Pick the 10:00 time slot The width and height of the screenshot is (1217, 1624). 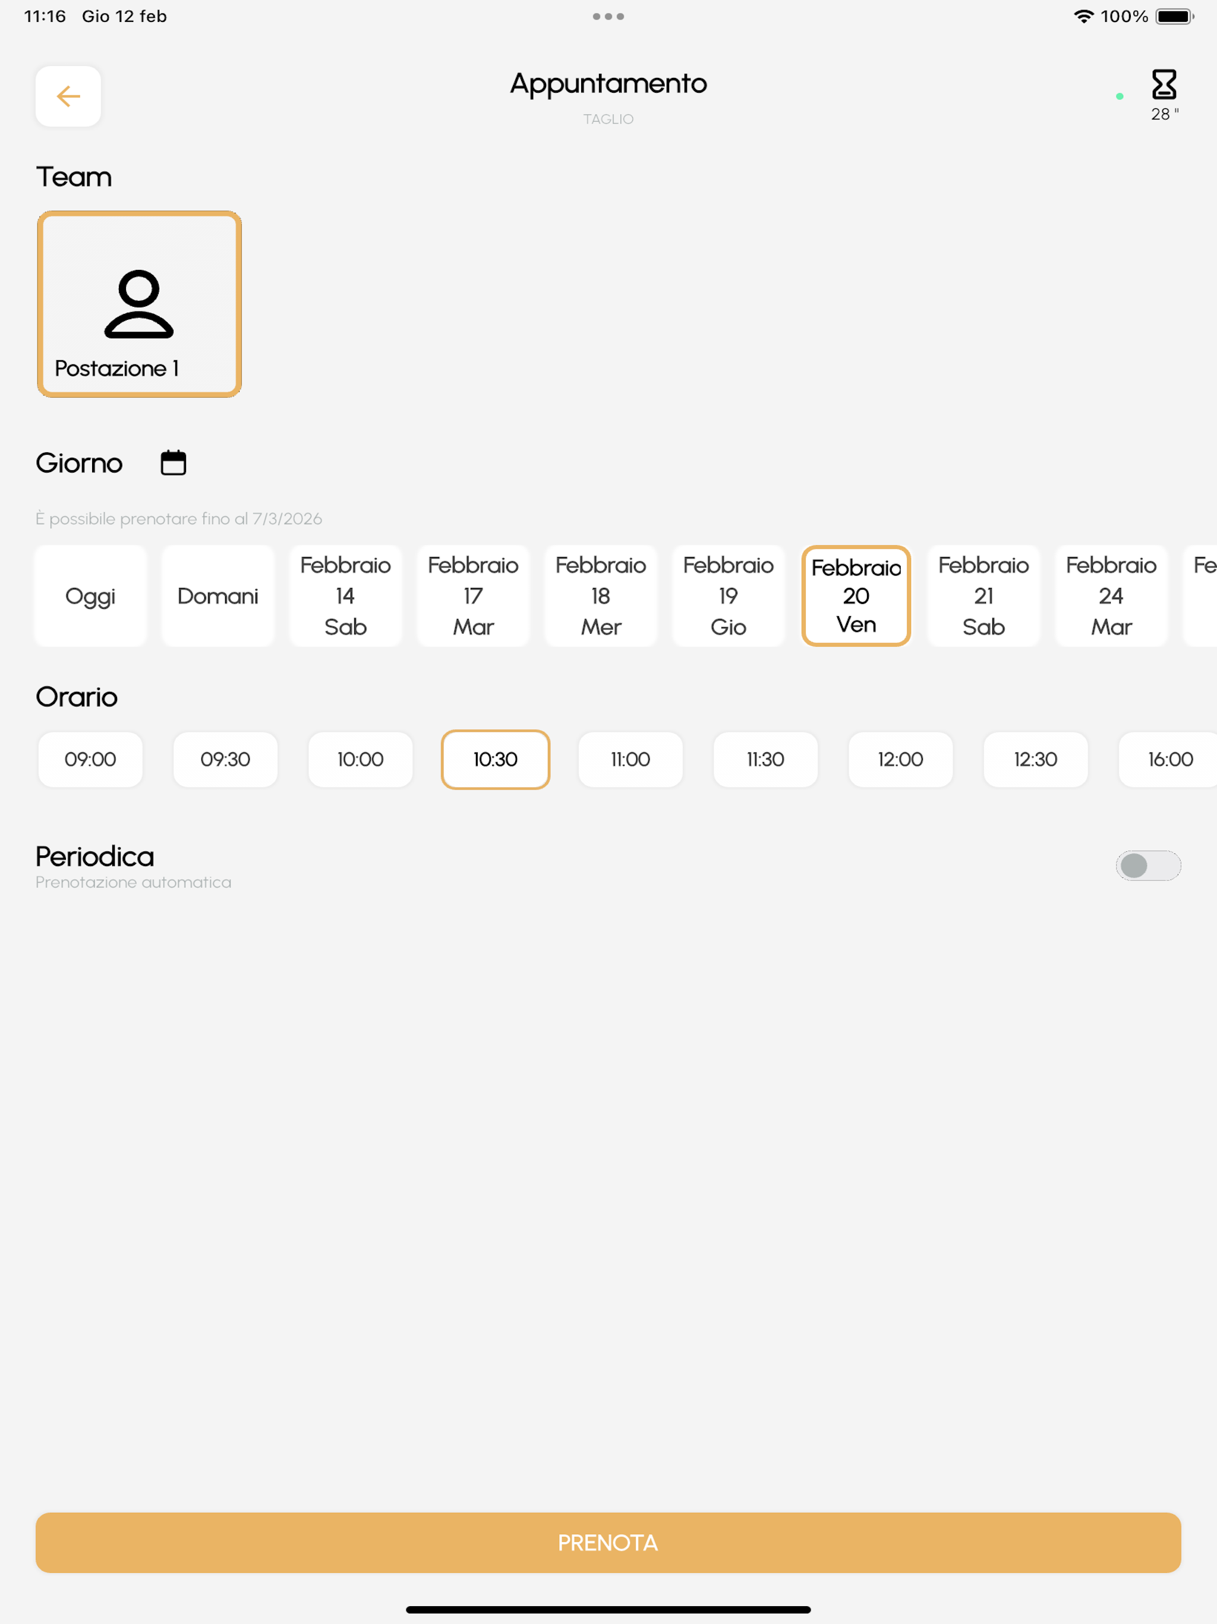(360, 759)
